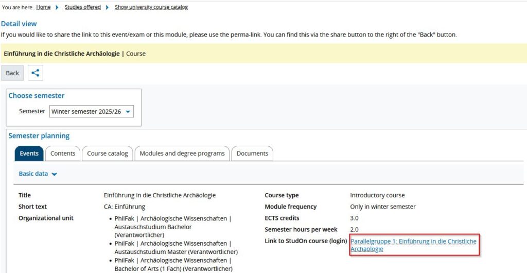The height and width of the screenshot is (273, 527).
Task: Click the Title field value
Action: [x=160, y=195]
